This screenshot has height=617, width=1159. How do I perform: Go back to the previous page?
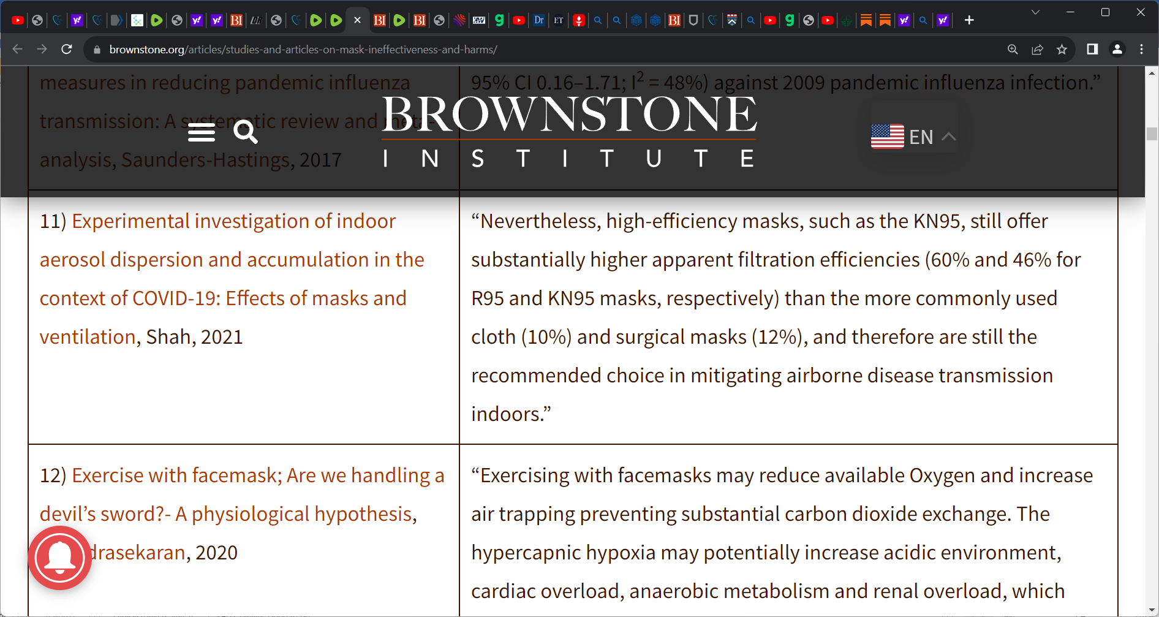point(17,49)
